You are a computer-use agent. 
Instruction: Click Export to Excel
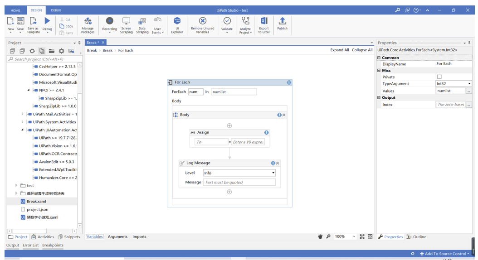tap(264, 25)
